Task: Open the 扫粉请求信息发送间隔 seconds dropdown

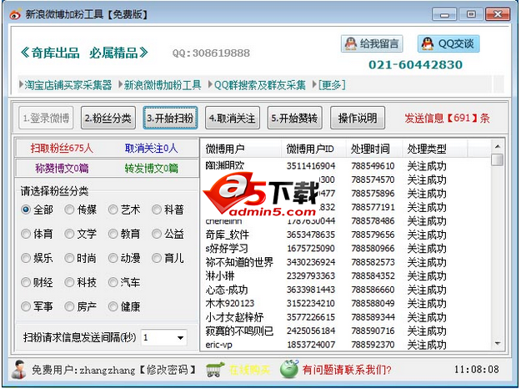Action: (x=164, y=338)
